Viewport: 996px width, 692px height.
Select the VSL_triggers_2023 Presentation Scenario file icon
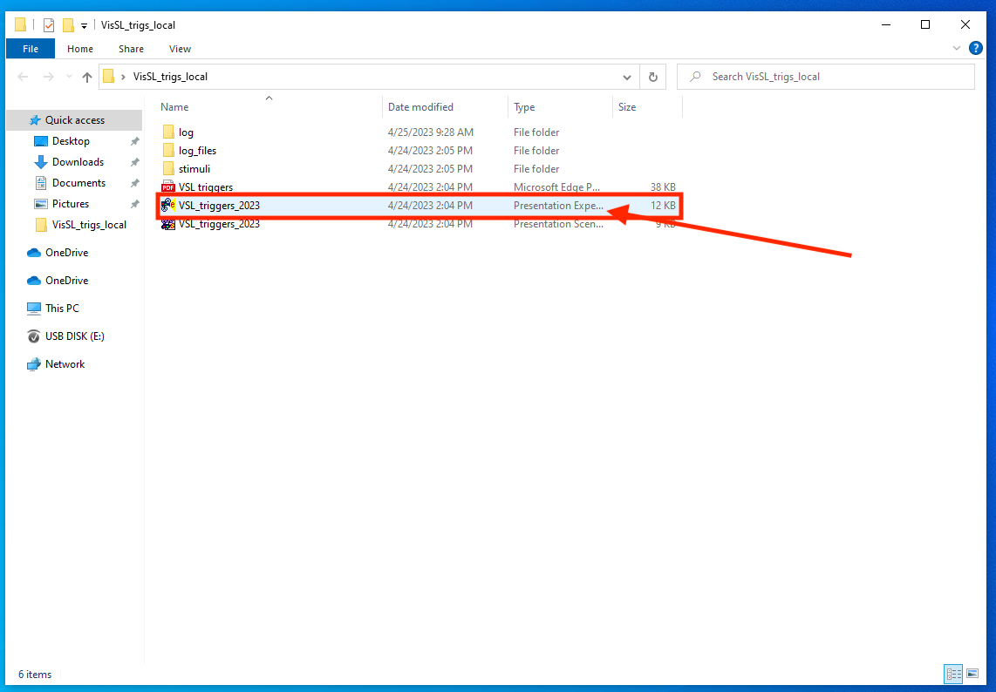click(167, 224)
